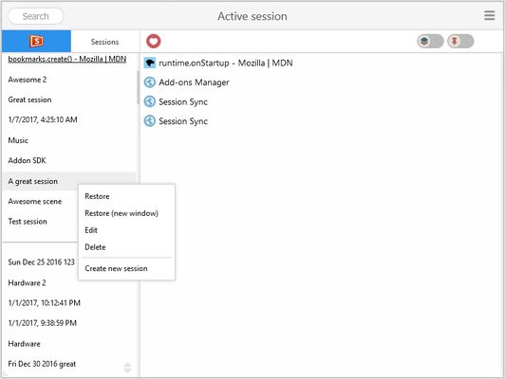Select the A great session row
This screenshot has height=379, width=505.
pos(69,181)
